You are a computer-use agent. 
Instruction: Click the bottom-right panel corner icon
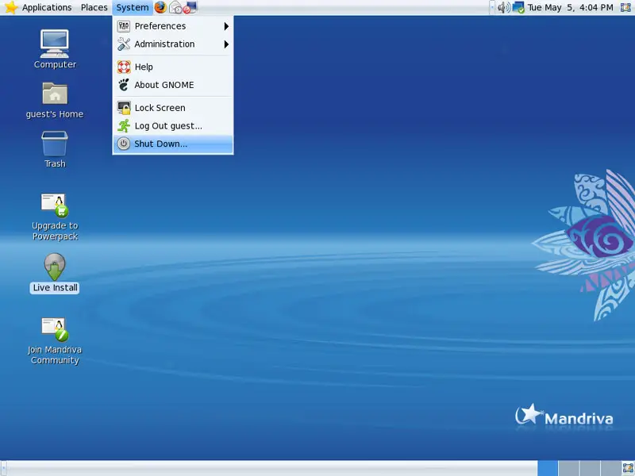[x=628, y=468]
